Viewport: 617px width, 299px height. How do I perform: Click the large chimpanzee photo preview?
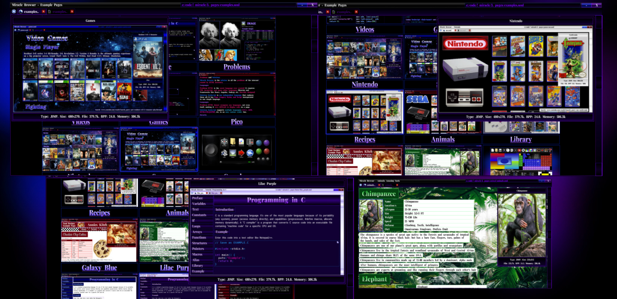522,225
